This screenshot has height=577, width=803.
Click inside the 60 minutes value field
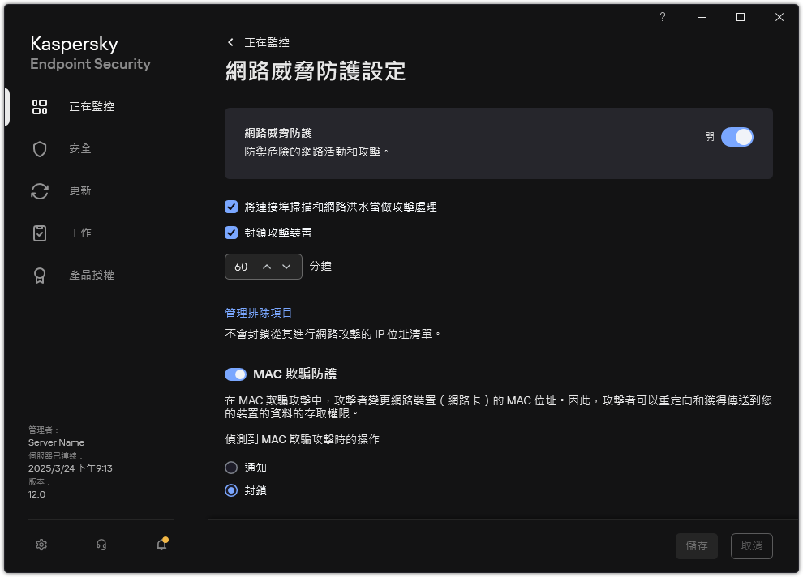point(239,266)
